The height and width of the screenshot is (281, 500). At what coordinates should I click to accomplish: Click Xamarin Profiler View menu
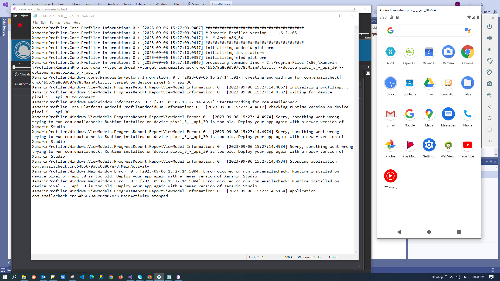24,16
